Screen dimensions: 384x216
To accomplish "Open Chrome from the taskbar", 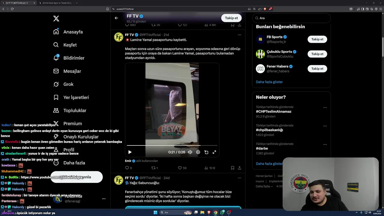I will 215,212.
